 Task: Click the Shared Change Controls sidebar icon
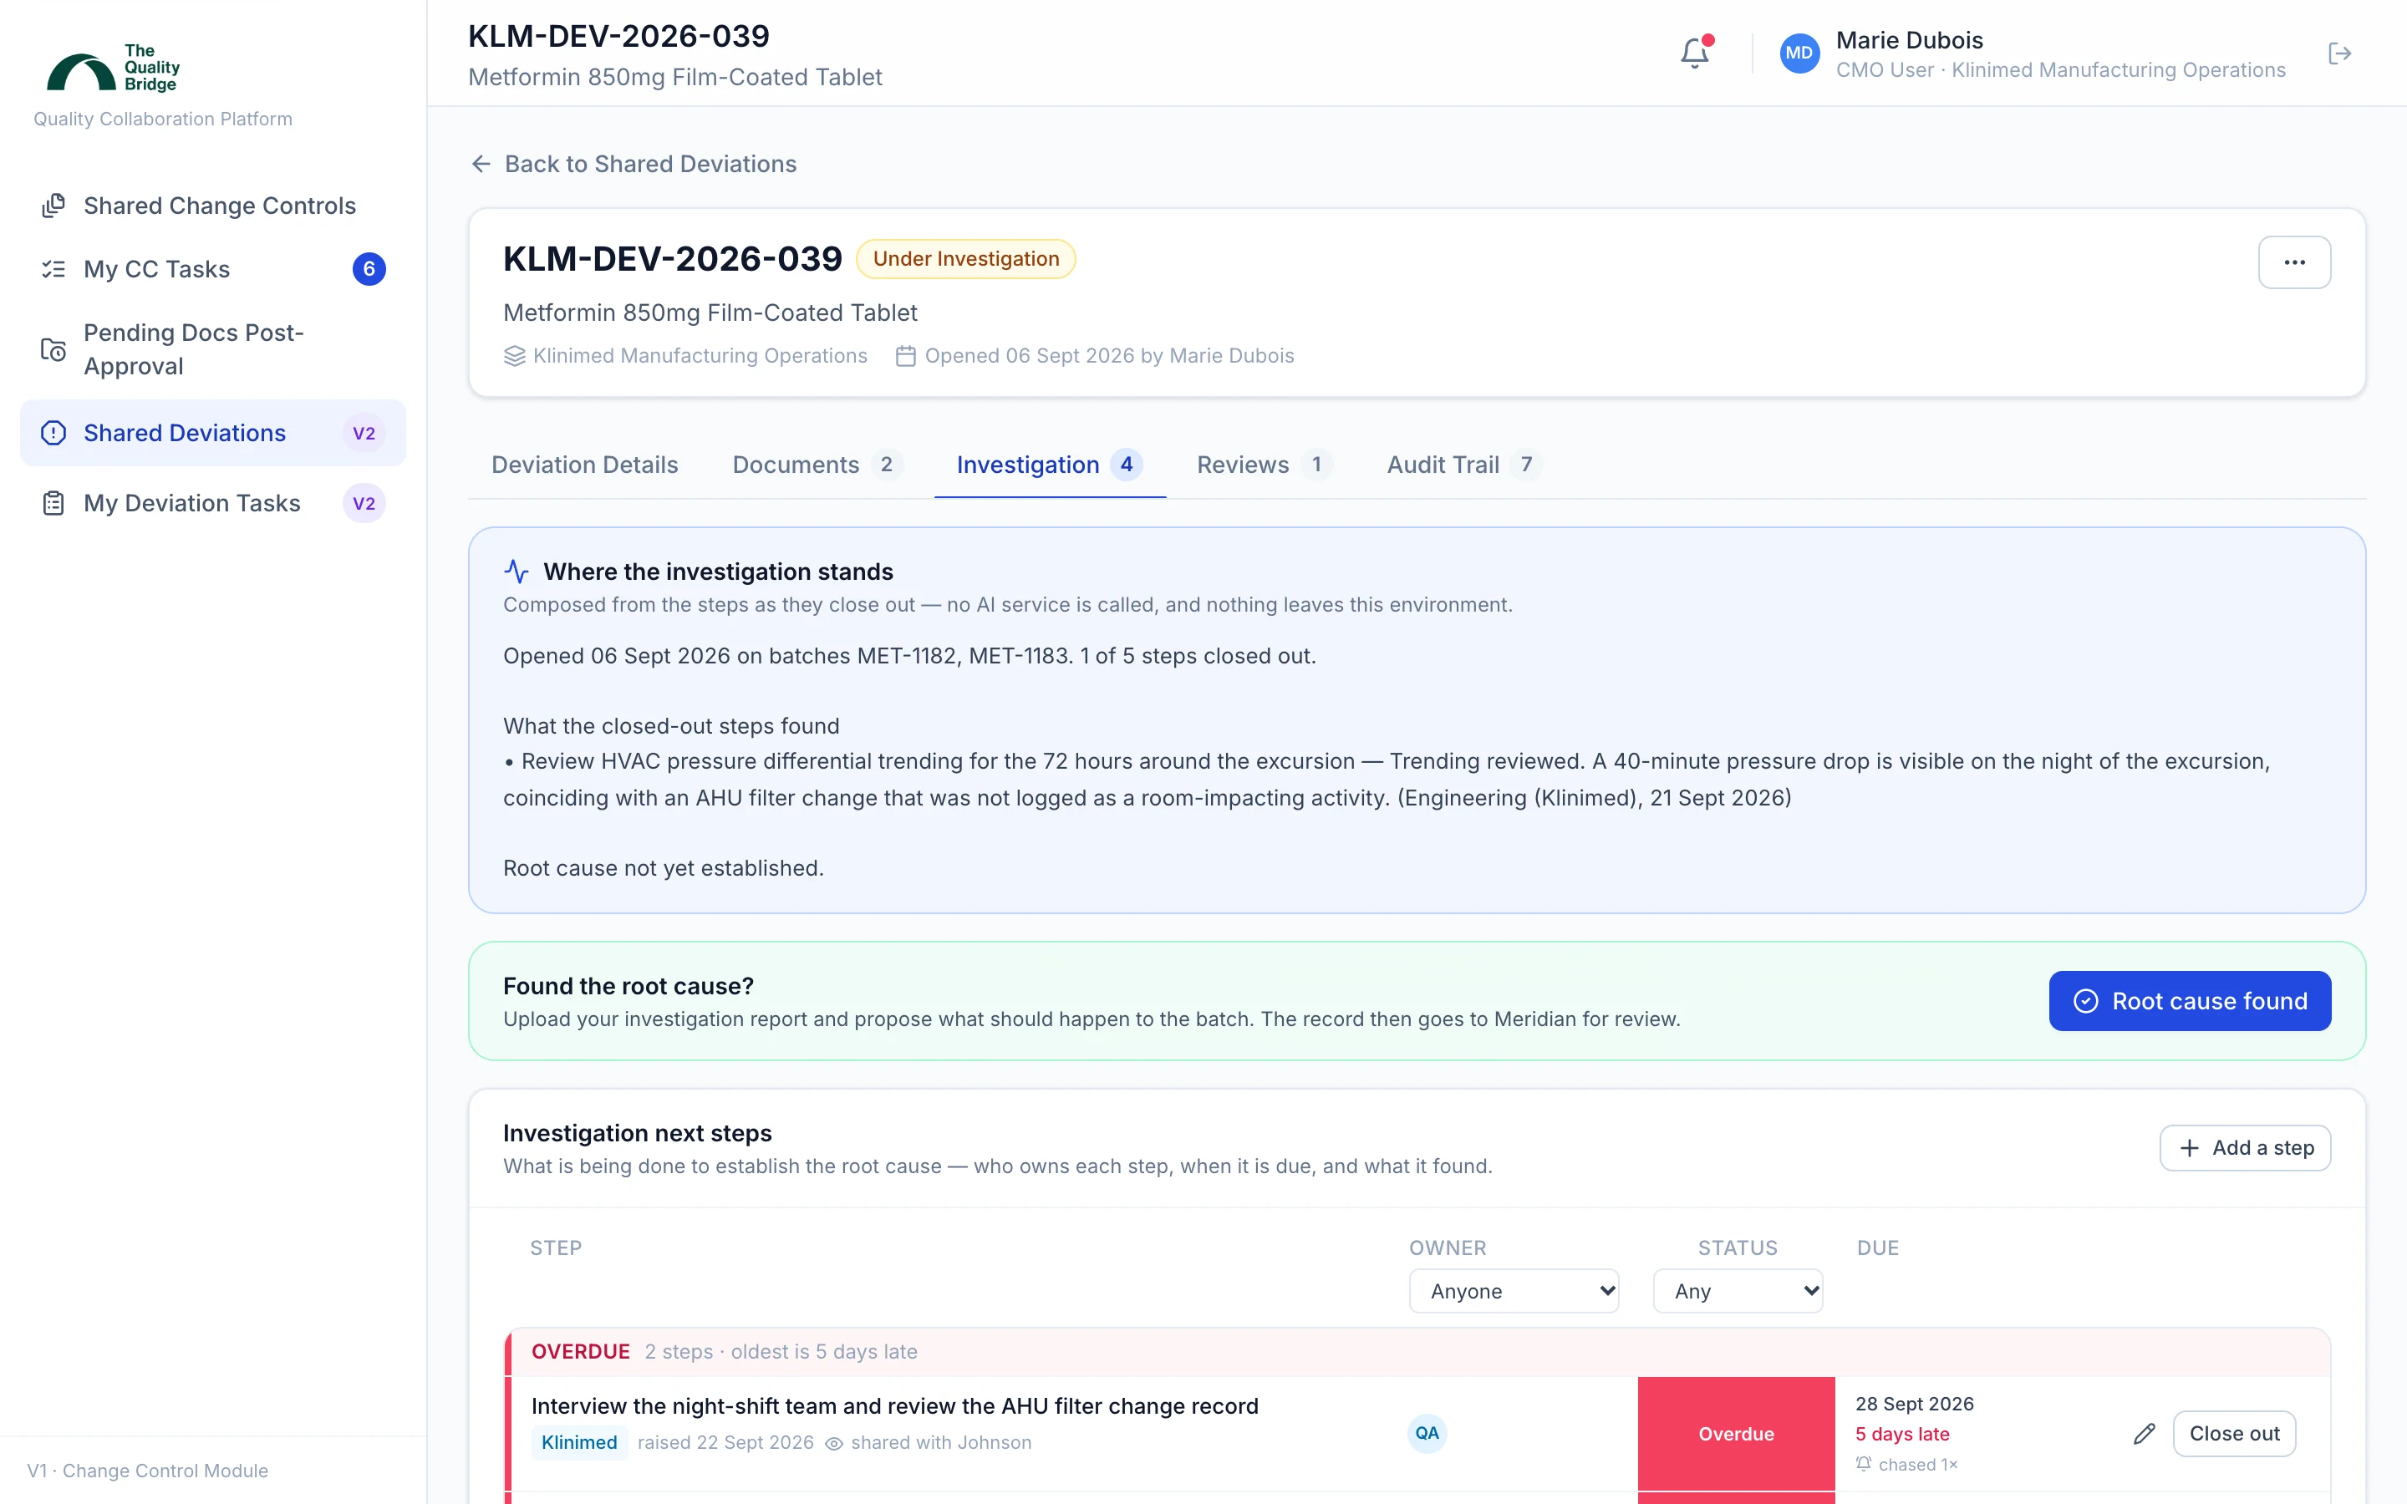[53, 206]
